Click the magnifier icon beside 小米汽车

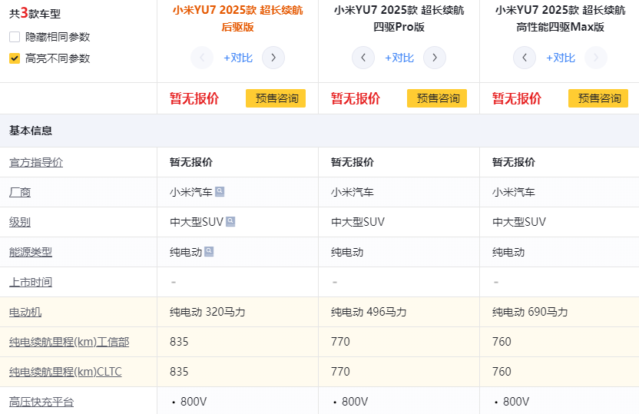tap(220, 191)
